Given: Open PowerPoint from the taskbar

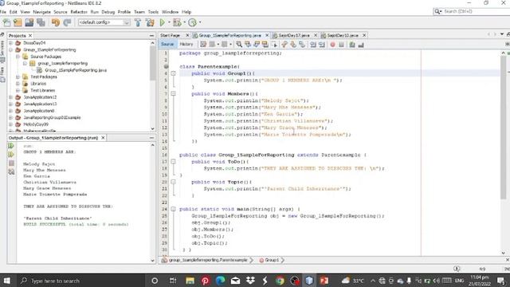Looking at the screenshot, I should [324, 281].
